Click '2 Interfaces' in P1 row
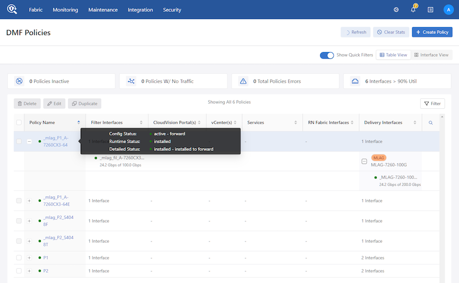Screen dimensions: 459x283 click(372, 258)
